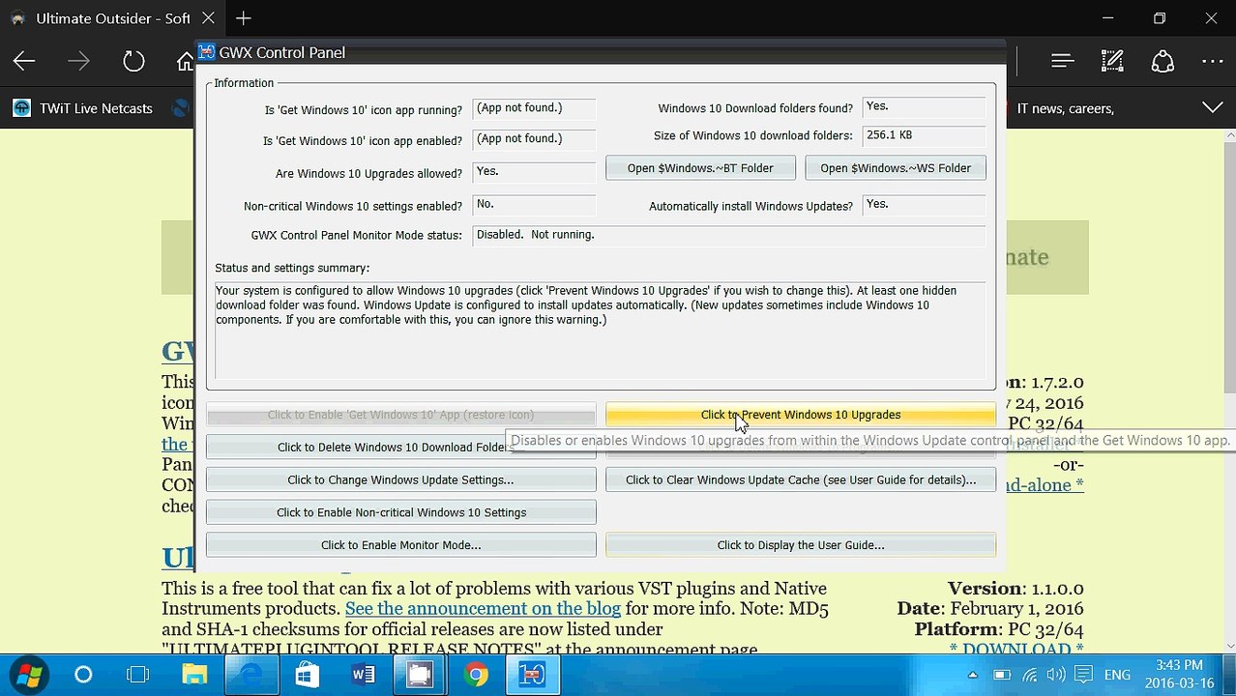The image size is (1236, 696).
Task: Open the $Windows.~WS folder
Action: (x=896, y=168)
